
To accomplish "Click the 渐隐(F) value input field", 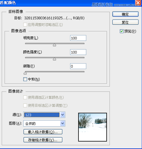I will [x=78, y=66].
